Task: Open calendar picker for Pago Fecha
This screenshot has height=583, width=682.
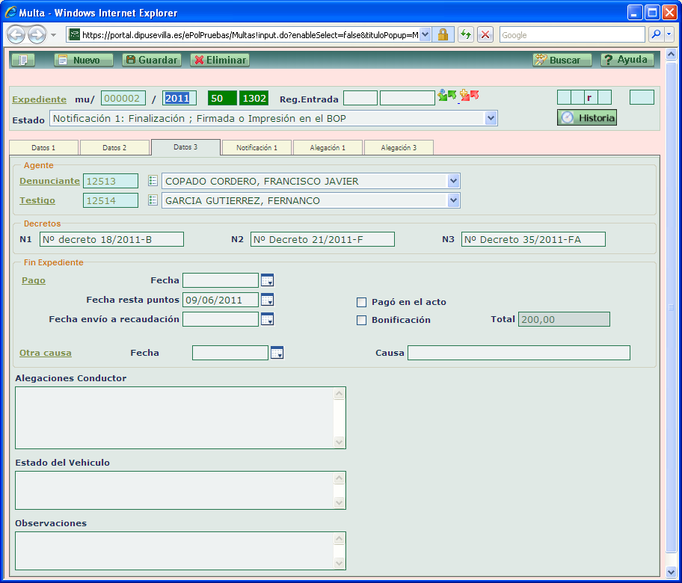Action: point(267,280)
